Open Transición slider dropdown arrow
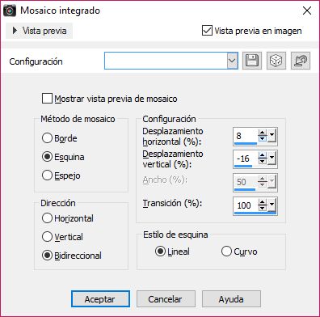The image size is (320, 317). pyautogui.click(x=272, y=205)
